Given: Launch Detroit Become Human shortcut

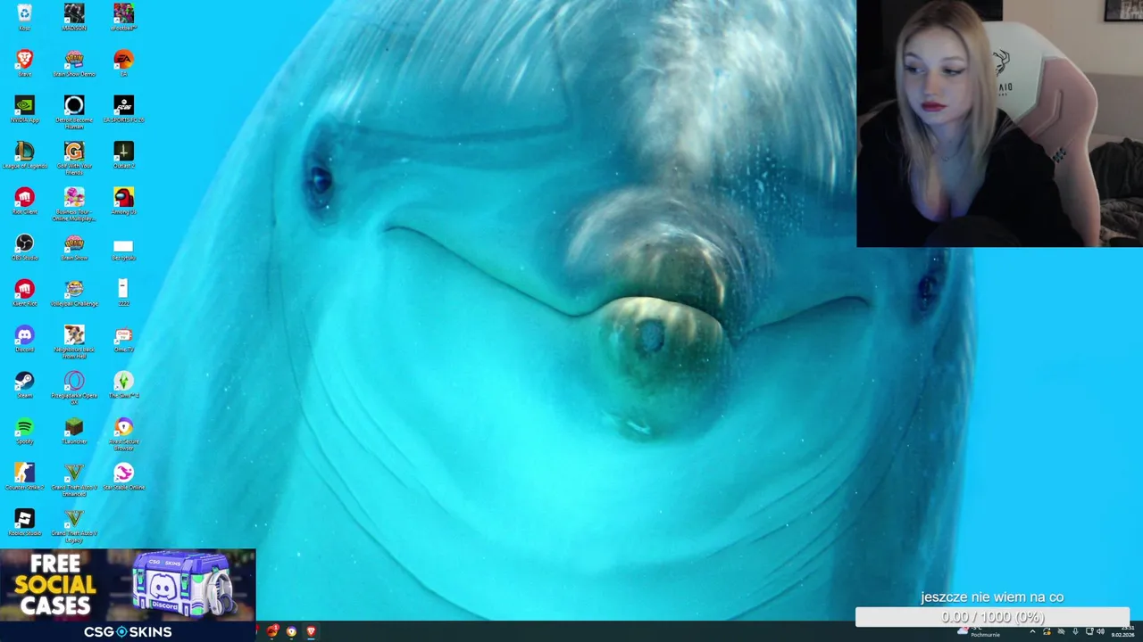Looking at the screenshot, I should point(74,111).
